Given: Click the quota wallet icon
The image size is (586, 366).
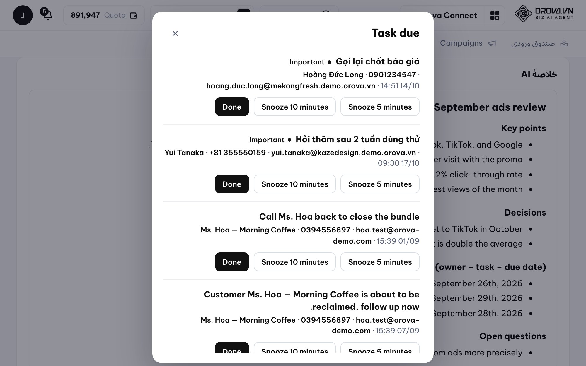Looking at the screenshot, I should click(x=134, y=15).
